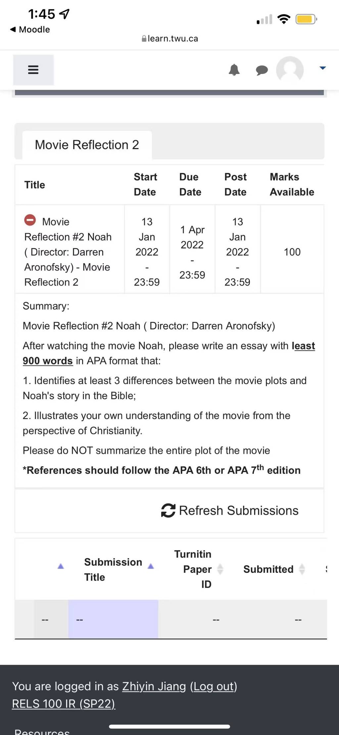
Task: Select the highlighted Submission Title cell
Action: [x=113, y=619]
